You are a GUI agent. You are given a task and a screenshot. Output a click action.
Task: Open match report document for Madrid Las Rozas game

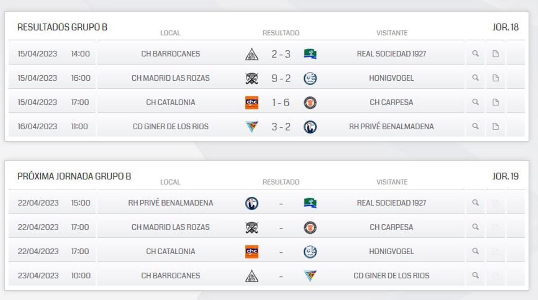495,78
